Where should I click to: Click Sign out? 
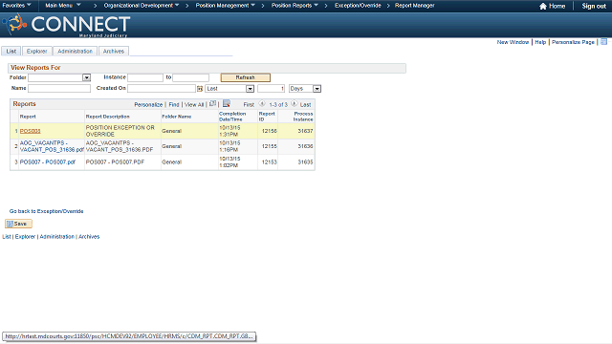pos(594,6)
